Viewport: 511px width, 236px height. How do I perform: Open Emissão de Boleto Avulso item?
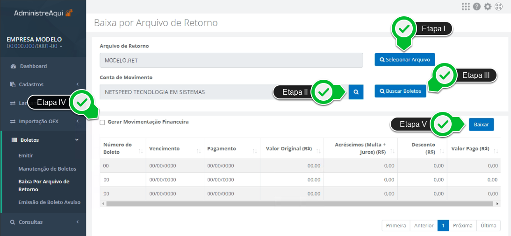pos(49,202)
